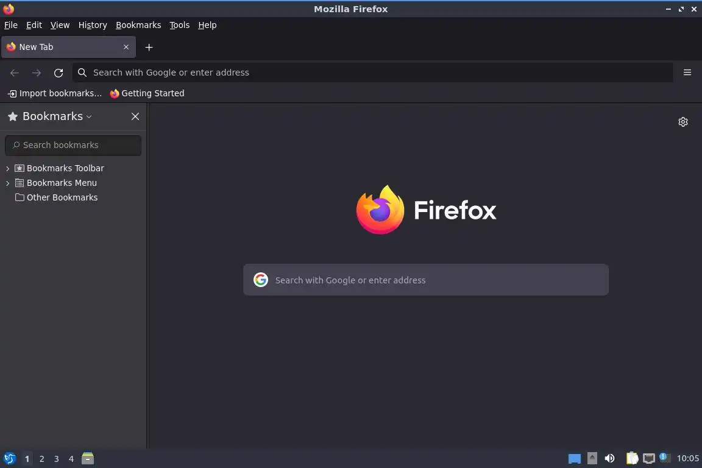Open the Getting Started bookmark
The height and width of the screenshot is (468, 702).
[x=147, y=93]
